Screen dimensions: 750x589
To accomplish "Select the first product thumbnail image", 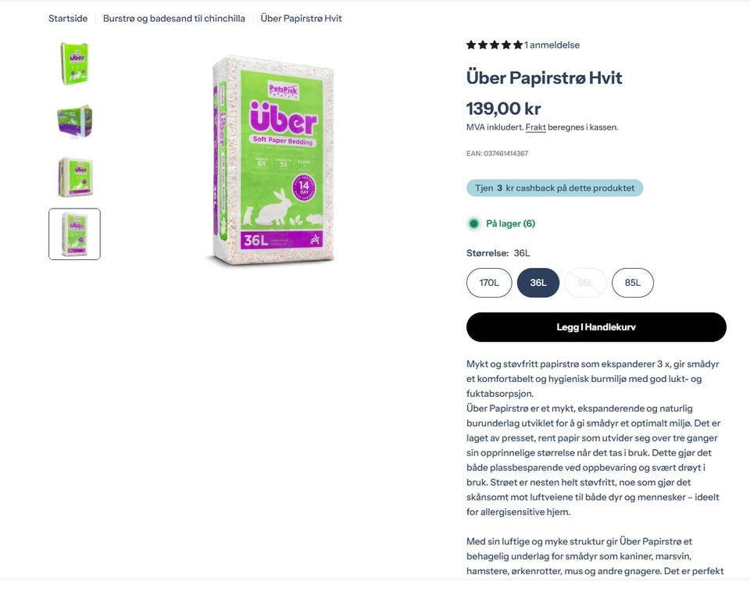I will coord(75,63).
